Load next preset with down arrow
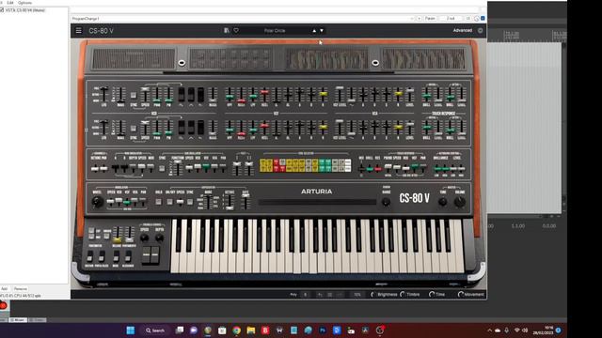 click(x=322, y=31)
